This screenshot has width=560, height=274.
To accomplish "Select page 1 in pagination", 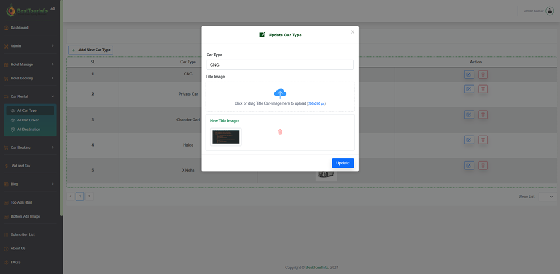I will pyautogui.click(x=80, y=196).
